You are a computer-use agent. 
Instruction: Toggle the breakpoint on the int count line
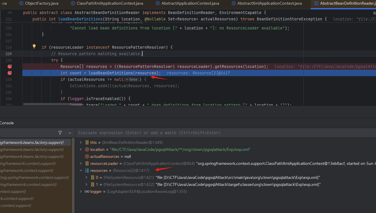tap(10, 73)
